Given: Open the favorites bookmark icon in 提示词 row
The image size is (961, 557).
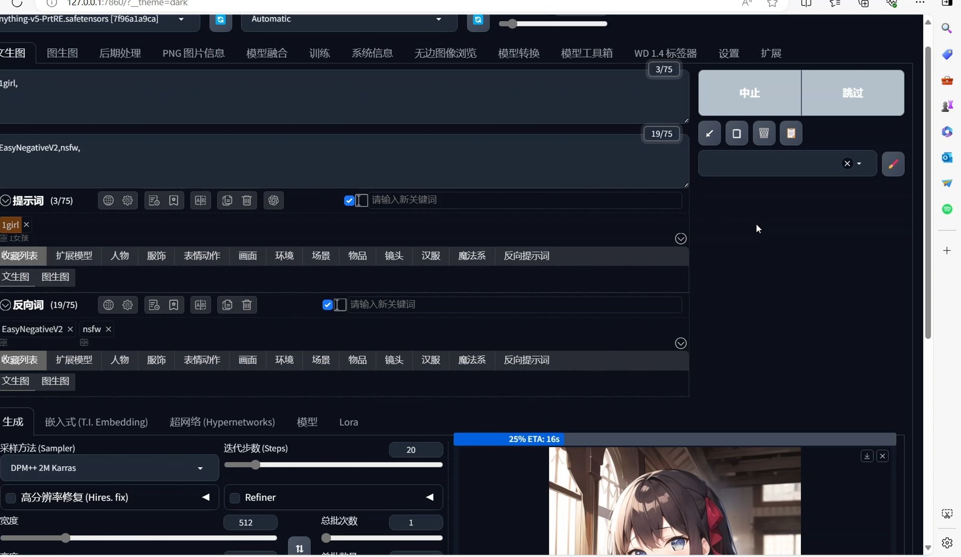Looking at the screenshot, I should [x=174, y=200].
